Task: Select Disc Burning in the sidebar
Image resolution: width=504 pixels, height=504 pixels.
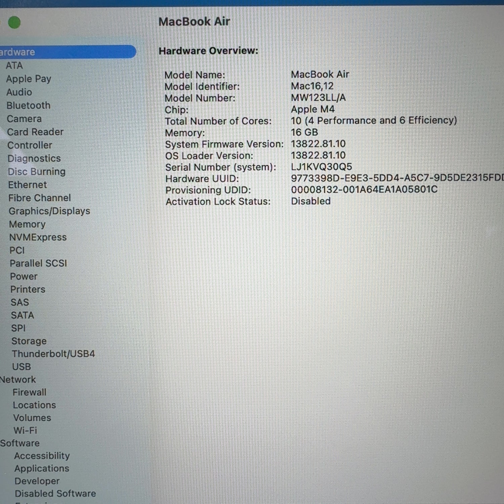Action: pyautogui.click(x=37, y=172)
